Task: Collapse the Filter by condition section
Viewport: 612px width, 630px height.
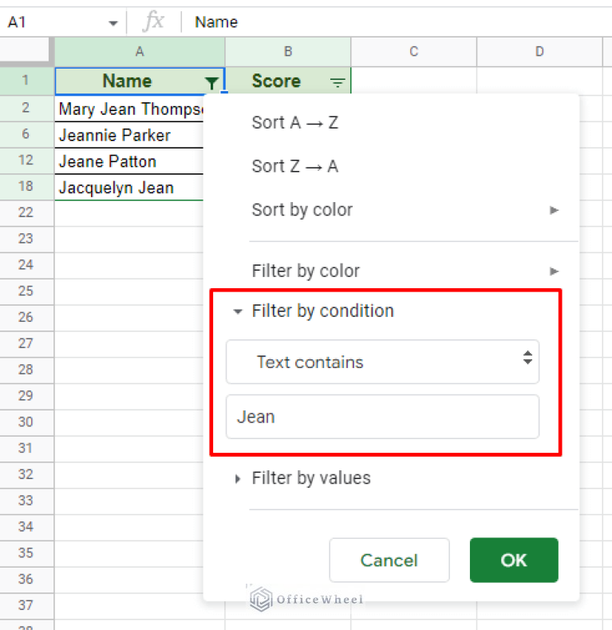Action: 237,311
